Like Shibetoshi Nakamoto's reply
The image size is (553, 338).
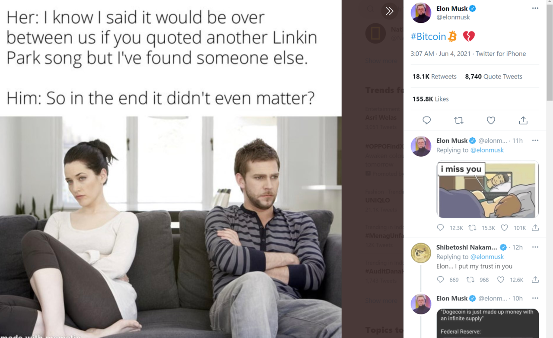(x=500, y=280)
